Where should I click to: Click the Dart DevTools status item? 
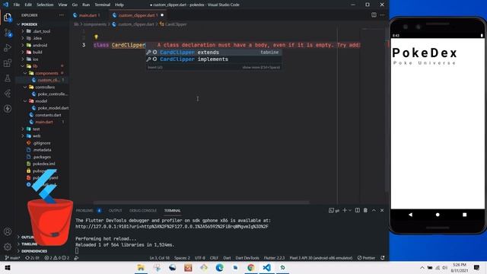point(247,258)
